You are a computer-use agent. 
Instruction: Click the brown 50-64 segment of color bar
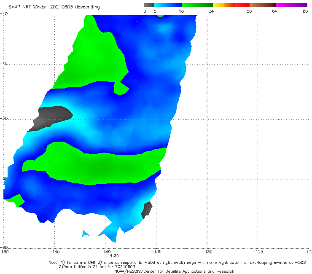[263, 5]
